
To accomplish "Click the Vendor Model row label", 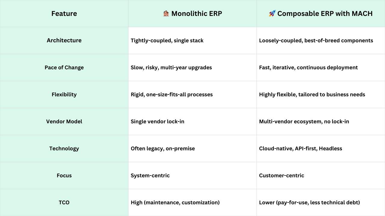I will click(64, 121).
